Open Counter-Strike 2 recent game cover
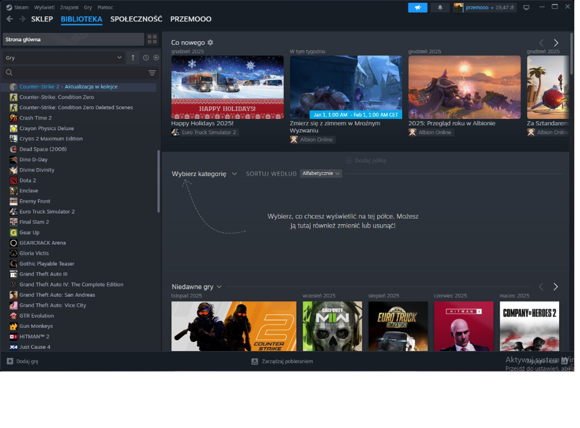This screenshot has width=580, height=428. (234, 326)
